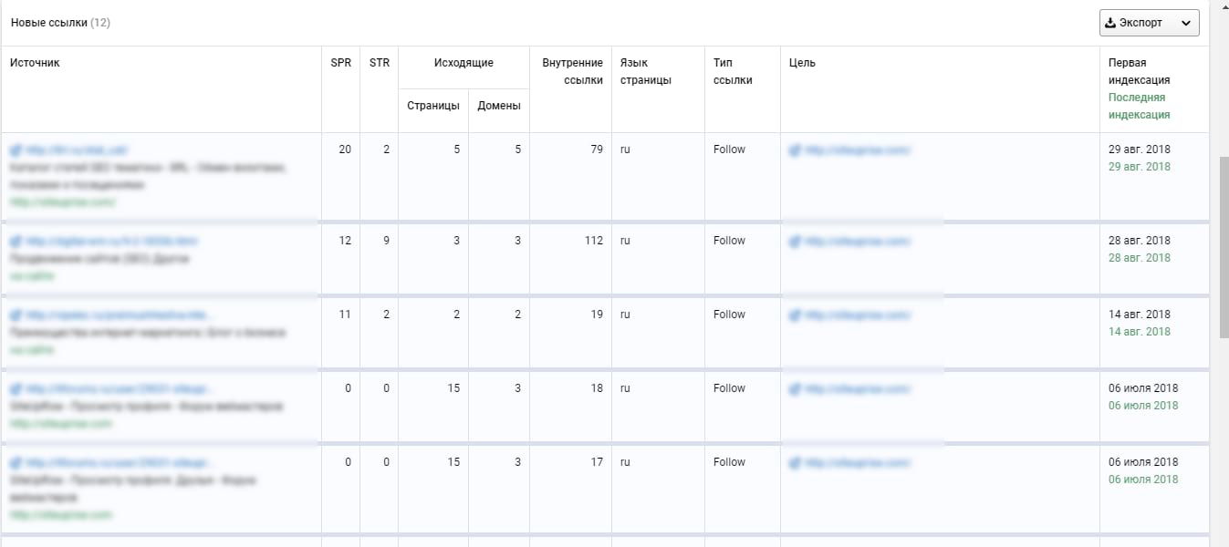1229x547 pixels.
Task: Select internal links value 112
Action: coord(594,241)
